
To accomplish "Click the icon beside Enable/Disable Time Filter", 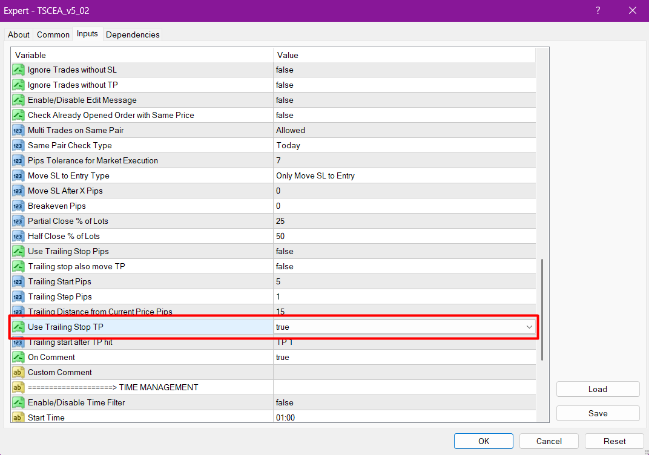I will pos(18,403).
